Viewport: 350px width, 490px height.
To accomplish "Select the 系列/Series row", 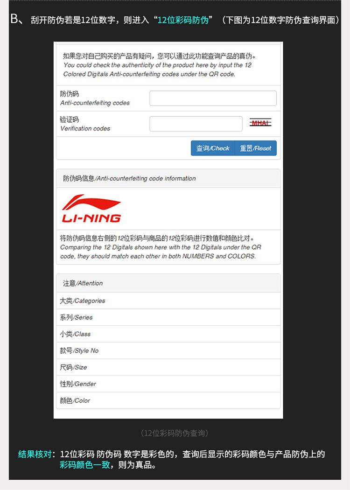I will coord(168,317).
